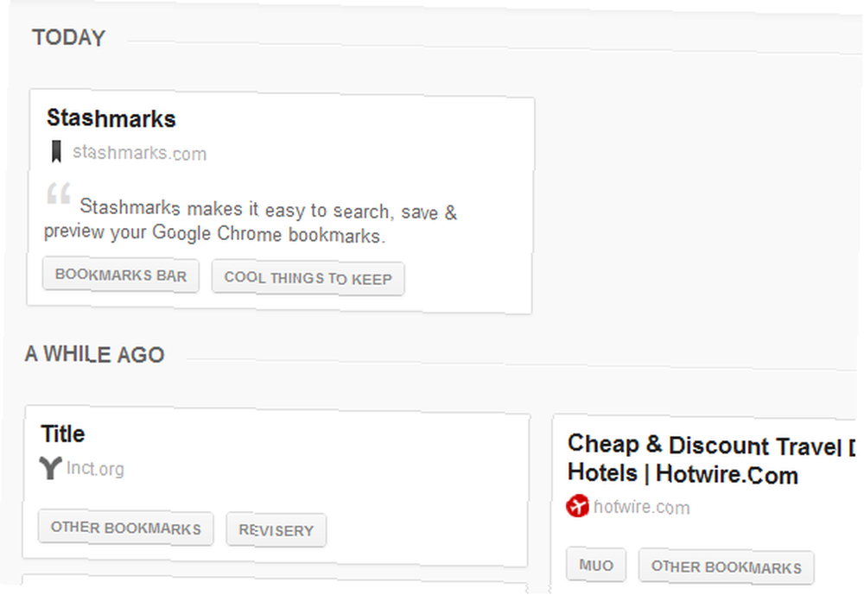
Task: Click the Stashmarks description quote text
Action: 251,221
